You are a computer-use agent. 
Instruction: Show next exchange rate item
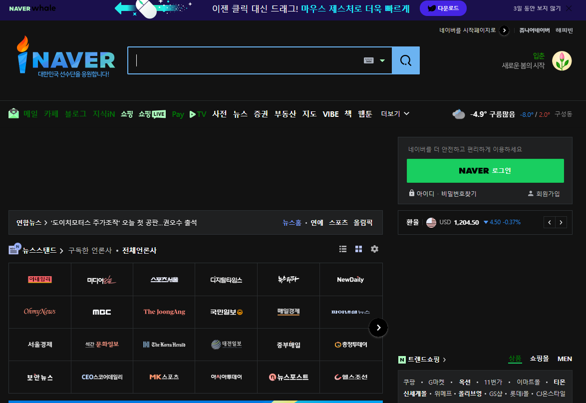[x=561, y=222]
